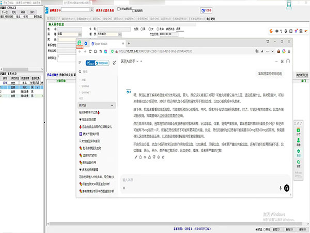Click the delete button at bottom right
The image size is (310, 233).
click(x=289, y=229)
